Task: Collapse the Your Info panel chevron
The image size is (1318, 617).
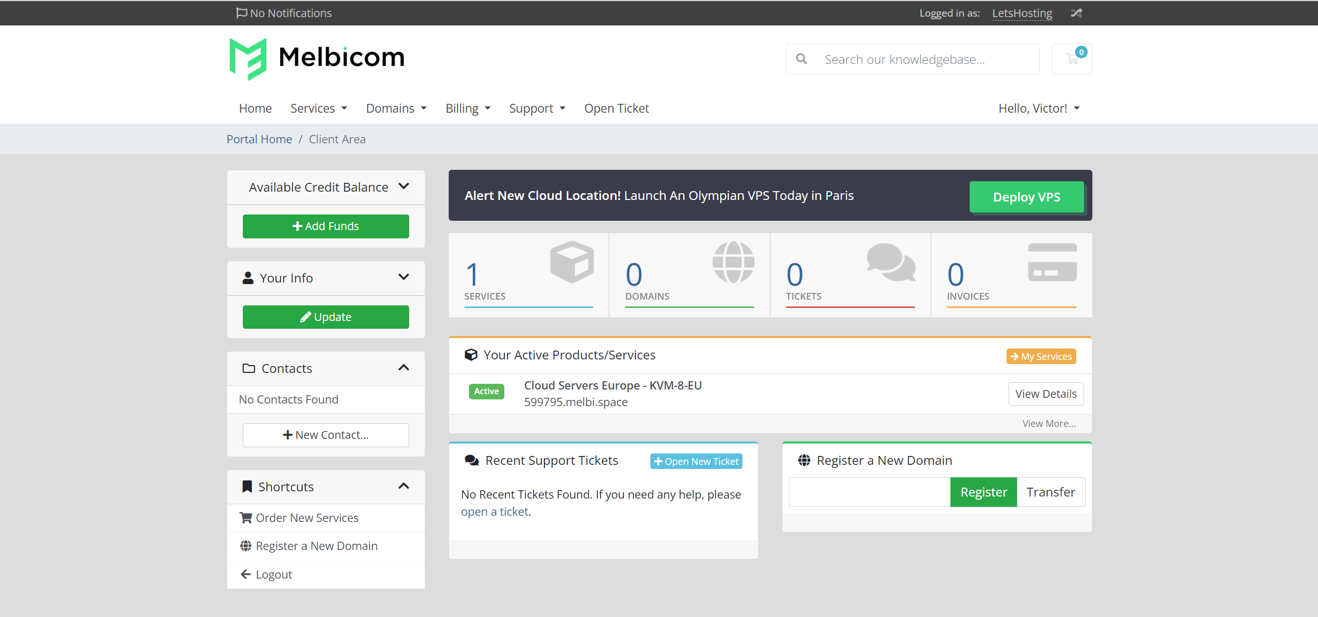Action: point(403,277)
